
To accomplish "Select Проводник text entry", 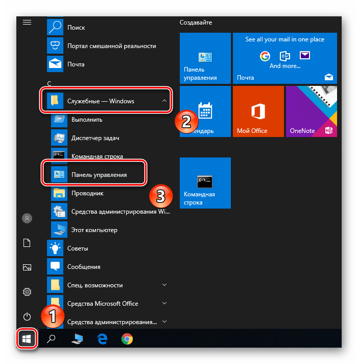I will coord(87,193).
